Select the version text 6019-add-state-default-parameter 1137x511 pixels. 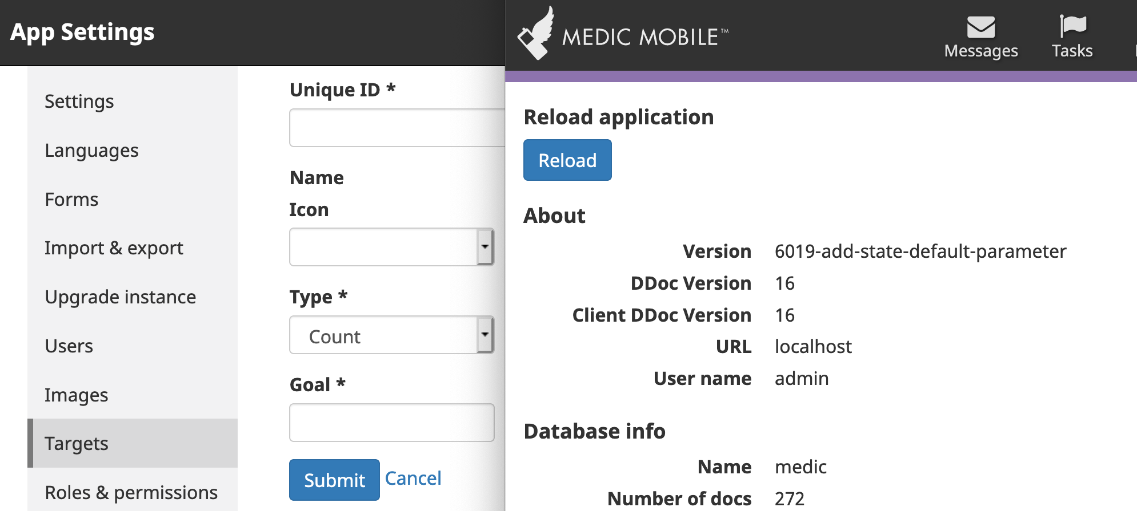[x=920, y=252]
